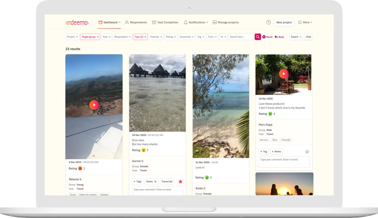Click Travel task link for Marc Dapp

click(x=270, y=134)
